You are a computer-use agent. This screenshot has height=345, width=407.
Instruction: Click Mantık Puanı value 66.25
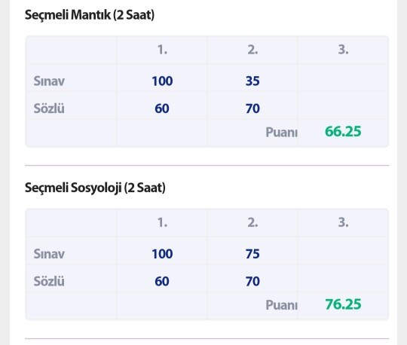click(343, 131)
